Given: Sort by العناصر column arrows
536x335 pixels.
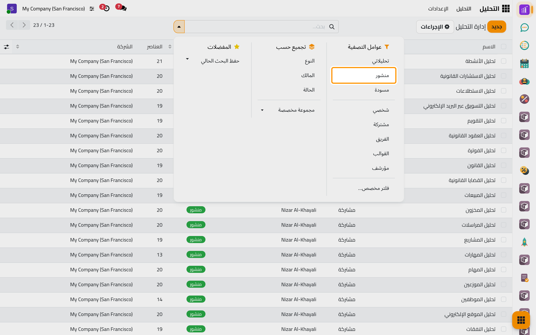Looking at the screenshot, I should point(170,47).
